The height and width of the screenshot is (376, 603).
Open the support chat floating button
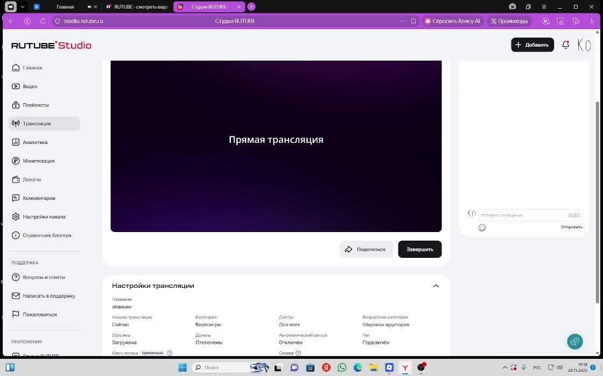pos(574,342)
